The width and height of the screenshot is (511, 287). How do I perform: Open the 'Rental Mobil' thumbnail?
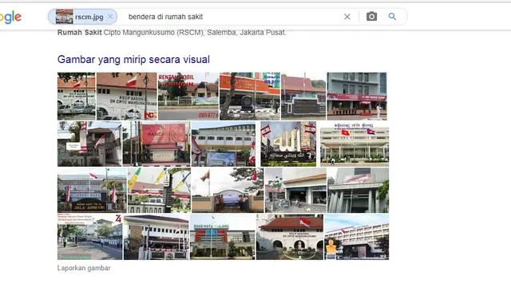coord(188,96)
